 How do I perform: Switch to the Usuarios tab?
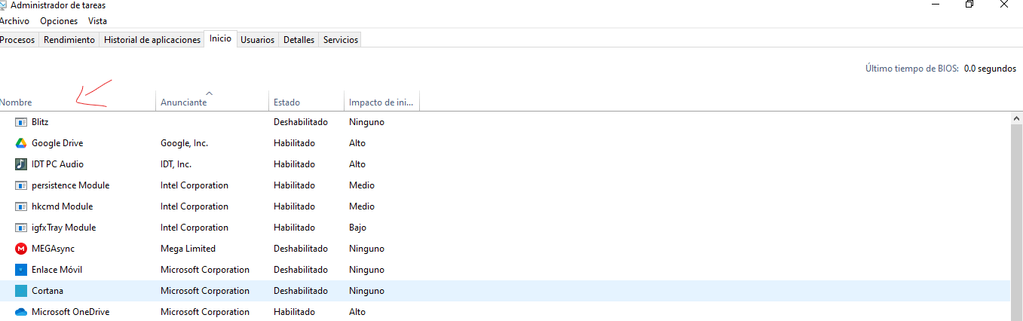click(258, 40)
